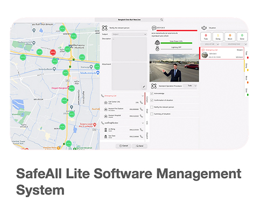This screenshot has height=216, width=260.
Task: Click the Hospital building icon
Action: pyautogui.click(x=106, y=116)
